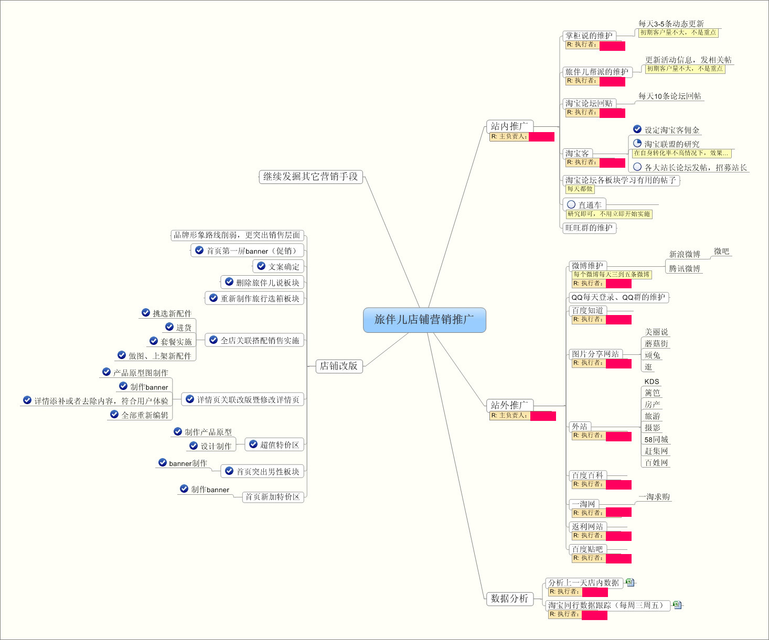Select the 旺旺群的维护 node

pyautogui.click(x=589, y=228)
